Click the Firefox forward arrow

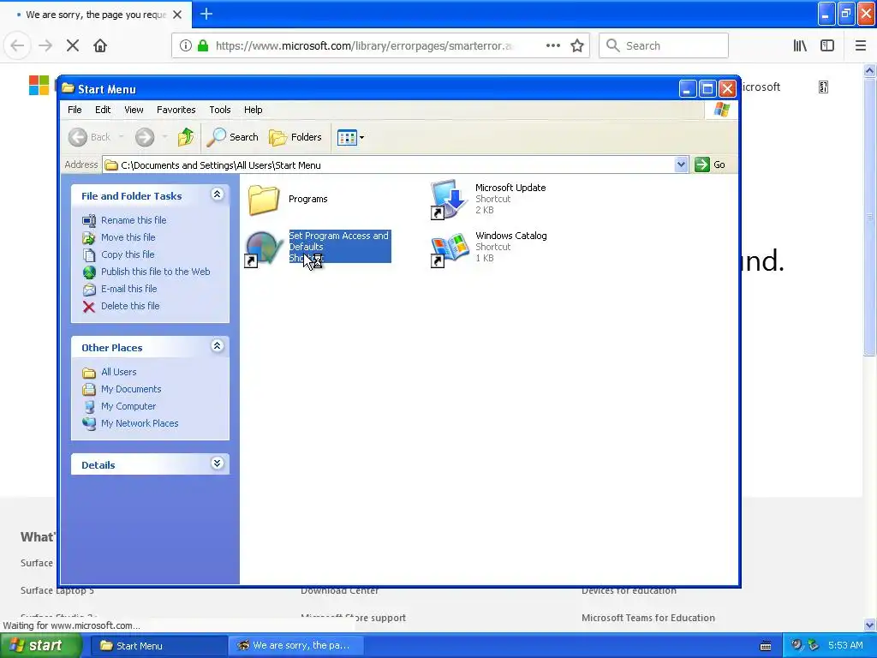click(45, 46)
